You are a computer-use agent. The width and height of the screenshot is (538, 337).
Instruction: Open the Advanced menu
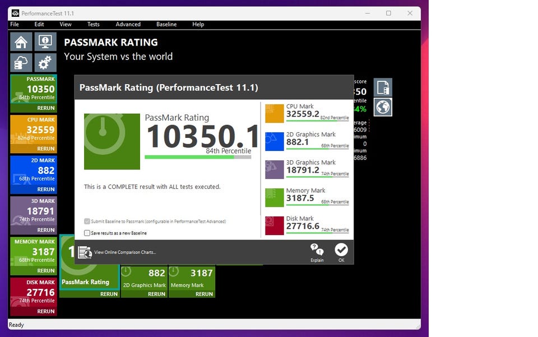128,24
